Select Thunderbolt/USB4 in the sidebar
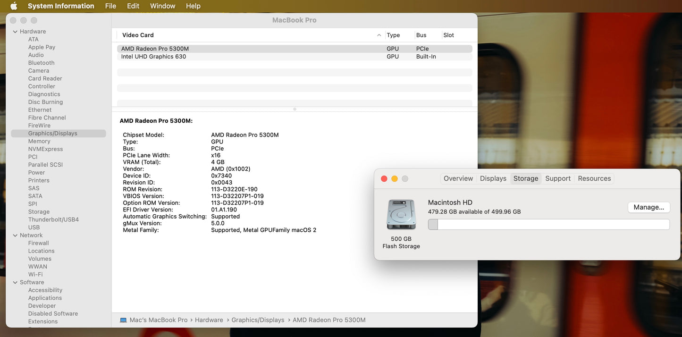The image size is (682, 337). click(53, 219)
